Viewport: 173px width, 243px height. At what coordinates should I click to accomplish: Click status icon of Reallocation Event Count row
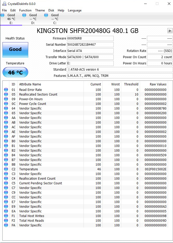[x=6, y=178]
